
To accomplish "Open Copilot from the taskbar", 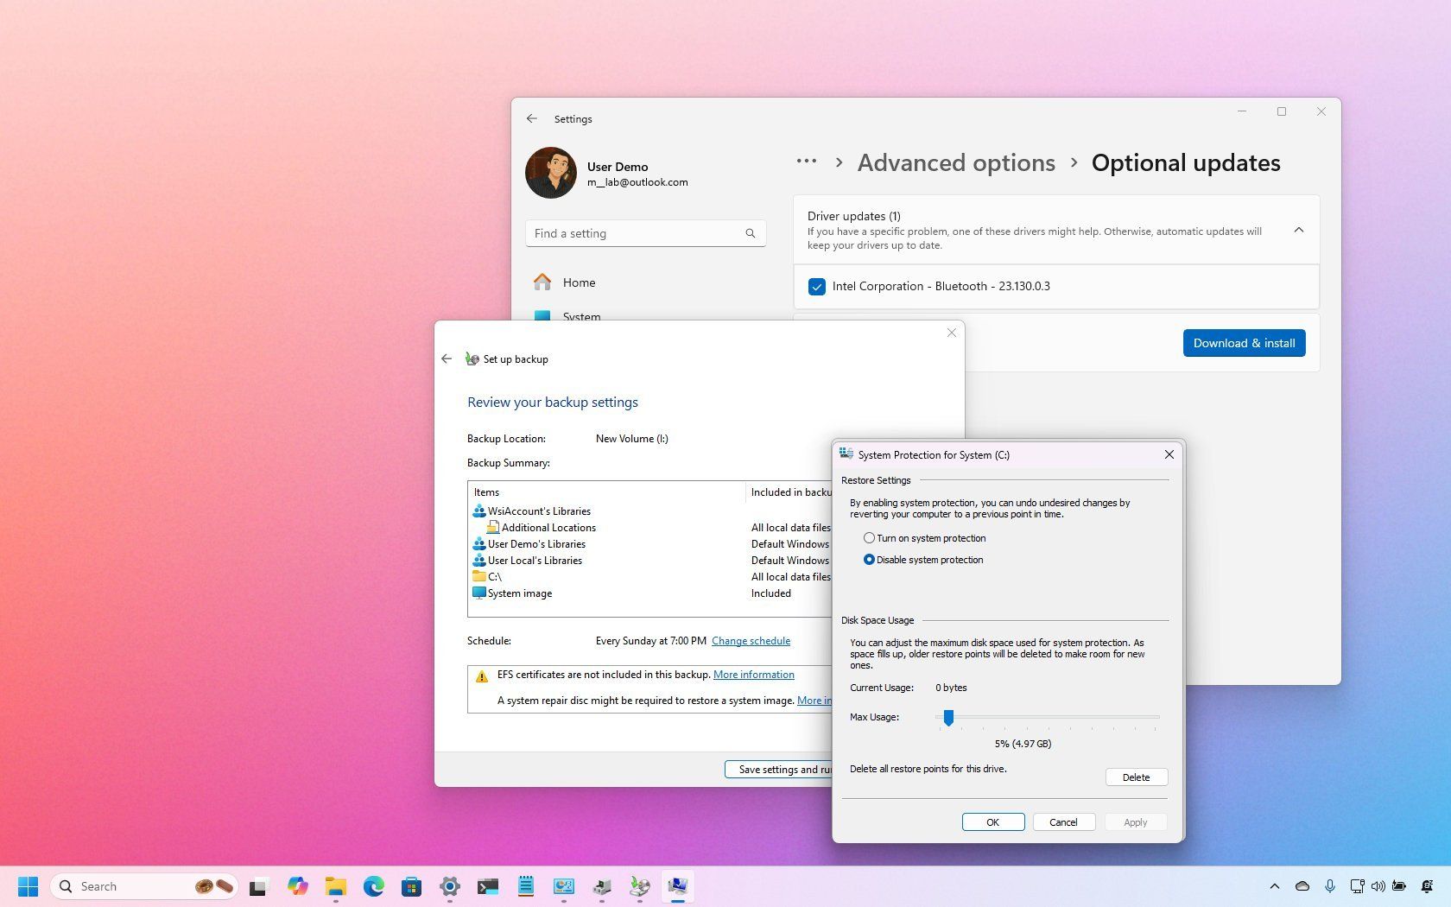I will 297,886.
